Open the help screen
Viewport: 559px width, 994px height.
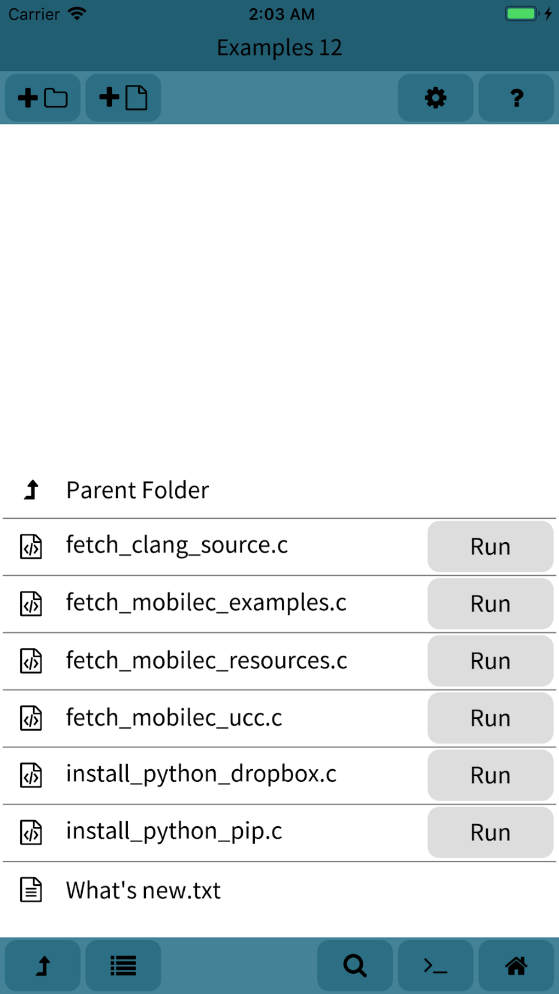tap(515, 98)
